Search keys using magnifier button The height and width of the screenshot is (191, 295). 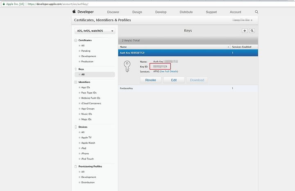[252, 31]
